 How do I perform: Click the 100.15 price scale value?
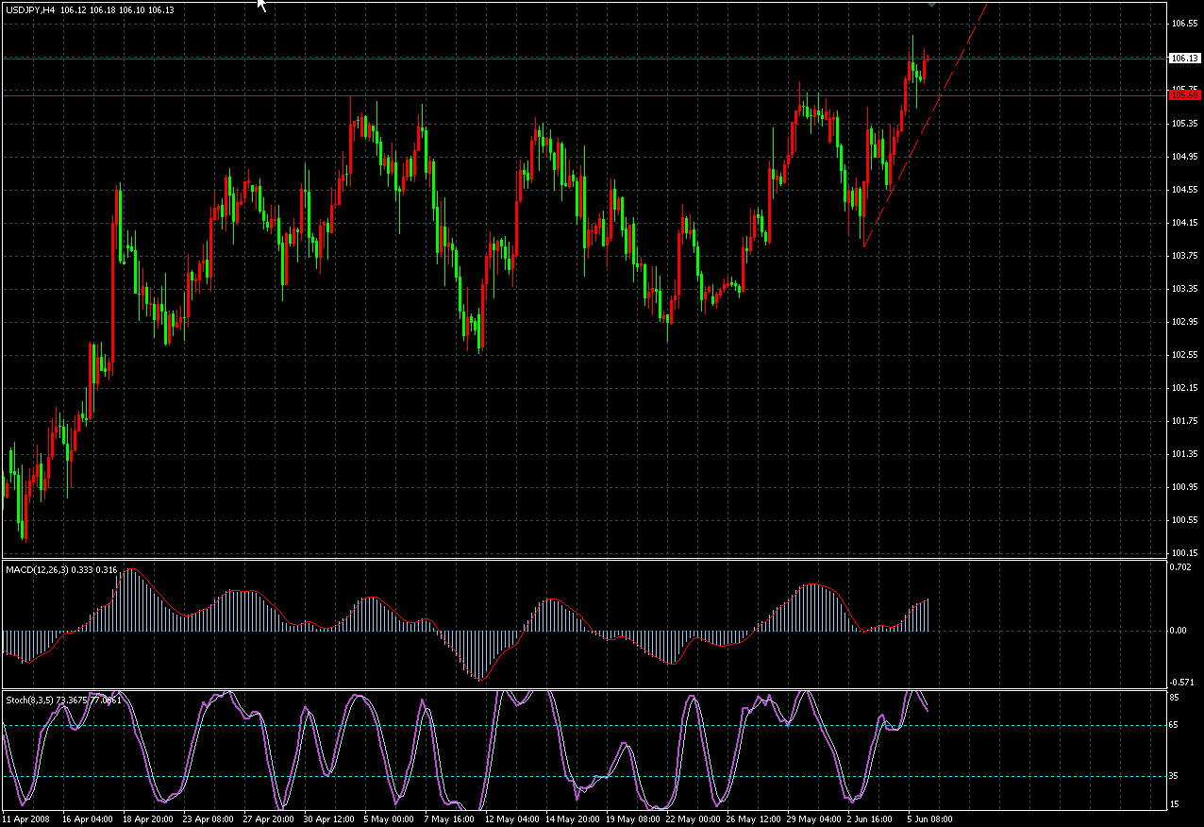coord(1184,552)
